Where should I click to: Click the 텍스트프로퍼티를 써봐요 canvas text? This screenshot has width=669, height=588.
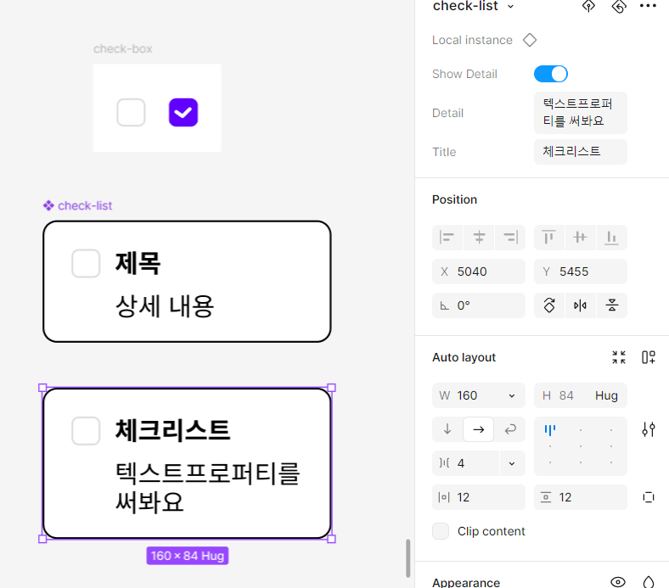[x=208, y=487]
